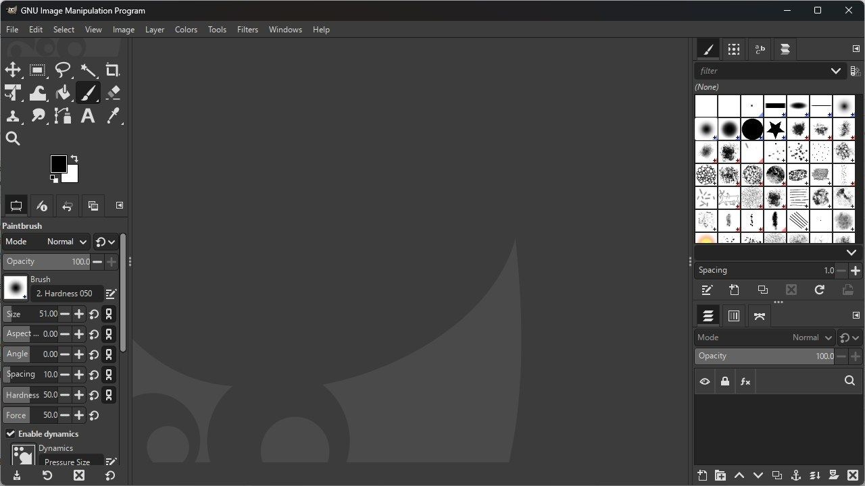Create a new layer button
This screenshot has height=486, width=865.
tap(702, 475)
